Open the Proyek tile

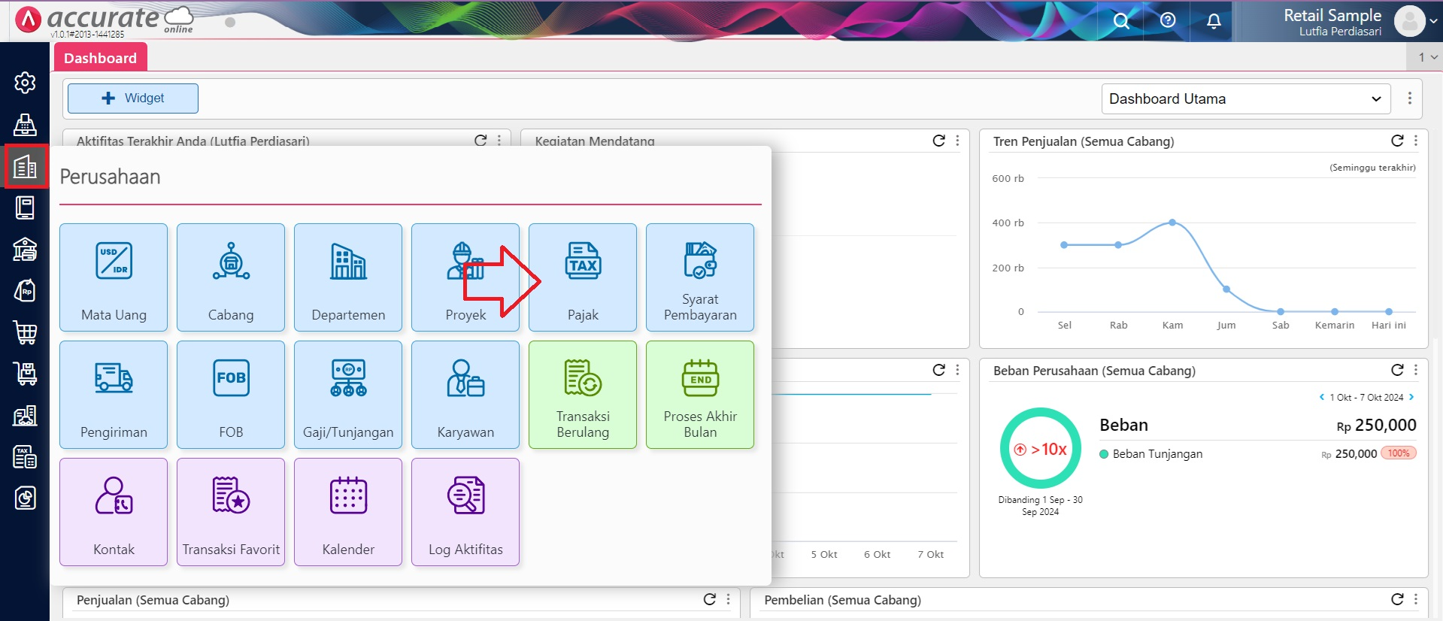coord(465,277)
